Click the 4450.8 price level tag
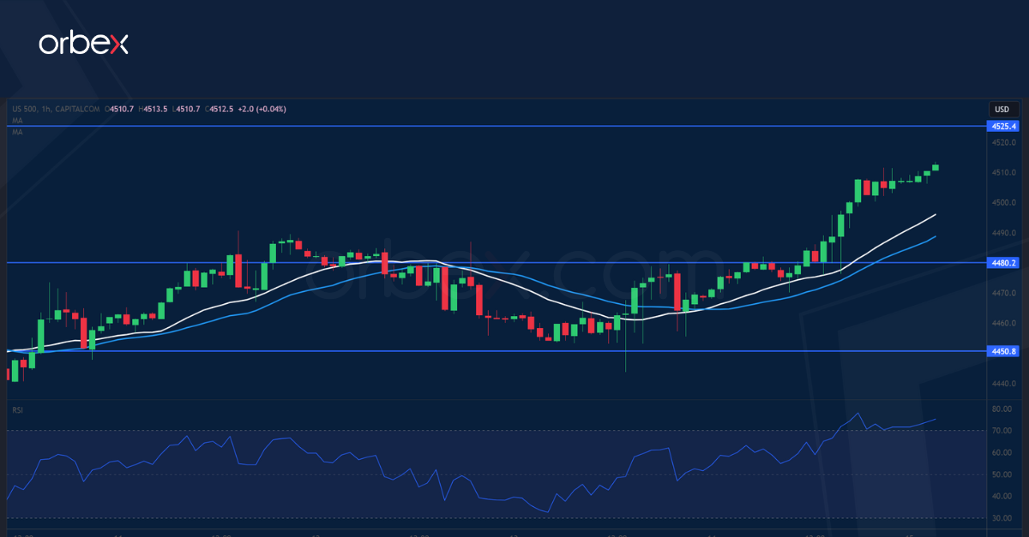The height and width of the screenshot is (537, 1029). tap(1003, 351)
